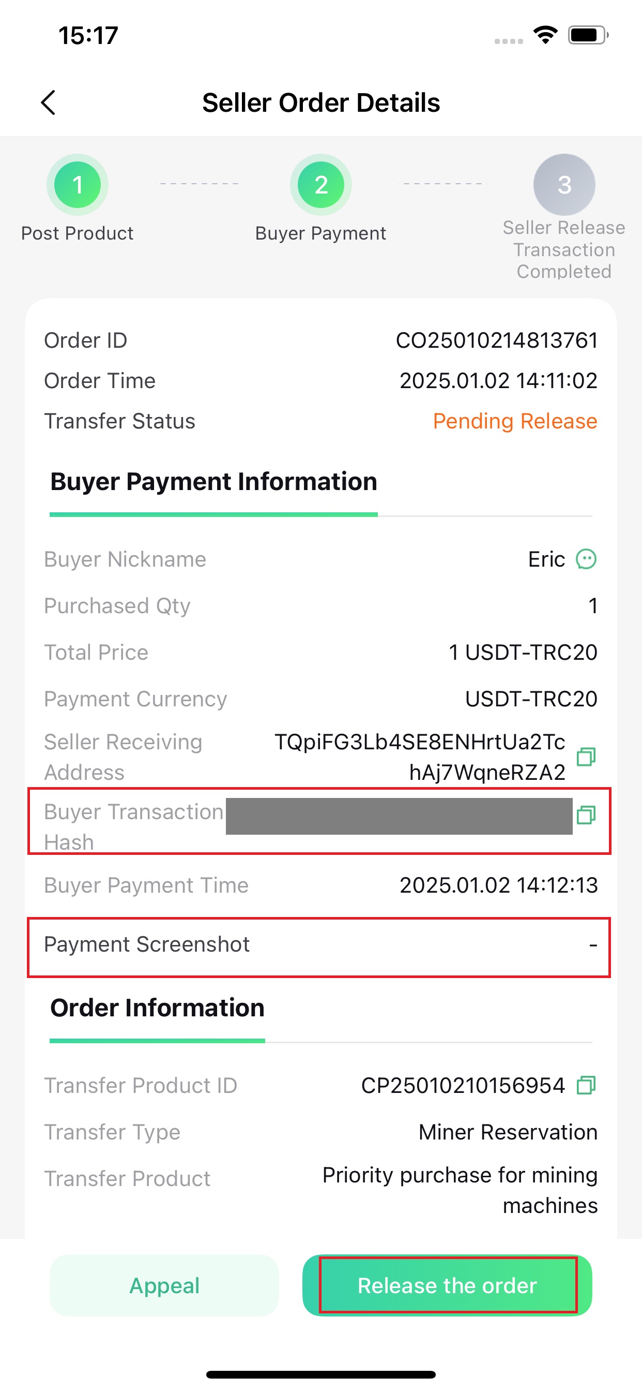
Task: Tap the battery status icon
Action: (x=588, y=35)
